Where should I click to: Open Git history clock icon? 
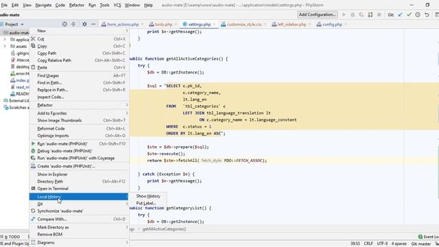tap(418, 14)
